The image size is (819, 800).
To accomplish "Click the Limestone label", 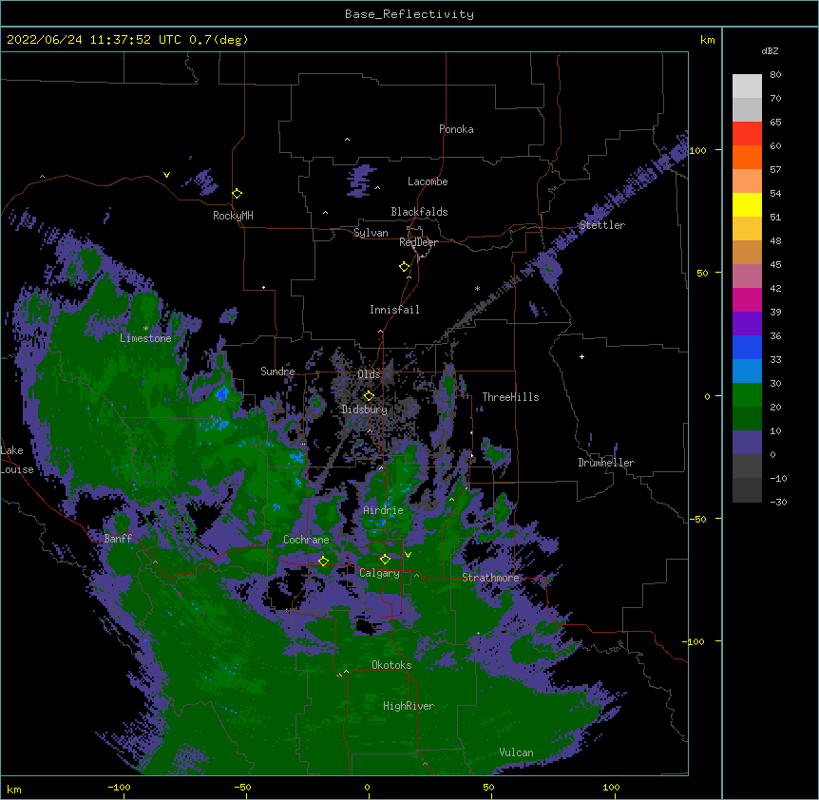I will click(145, 338).
